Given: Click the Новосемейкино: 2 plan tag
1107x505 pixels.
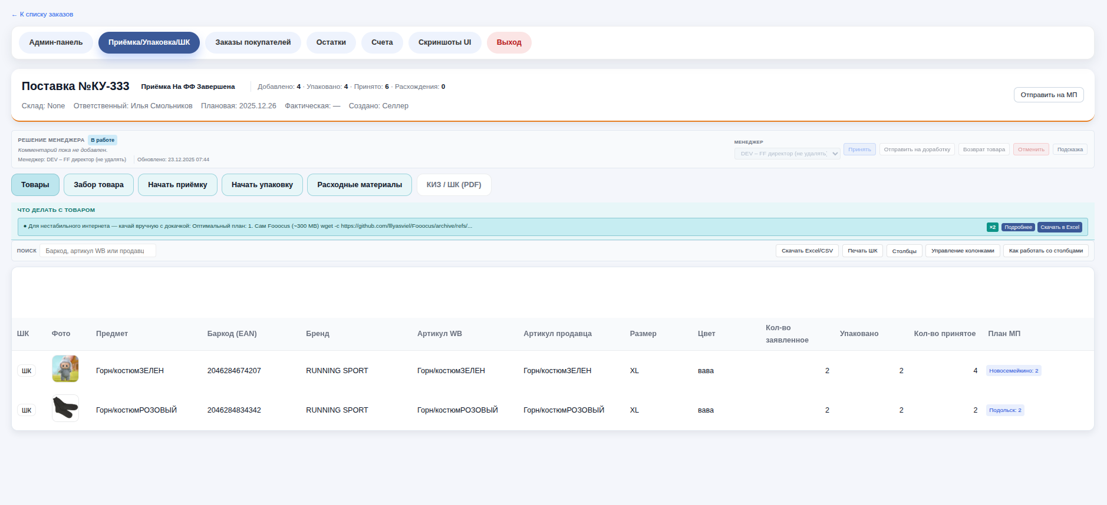Looking at the screenshot, I should pos(1013,371).
